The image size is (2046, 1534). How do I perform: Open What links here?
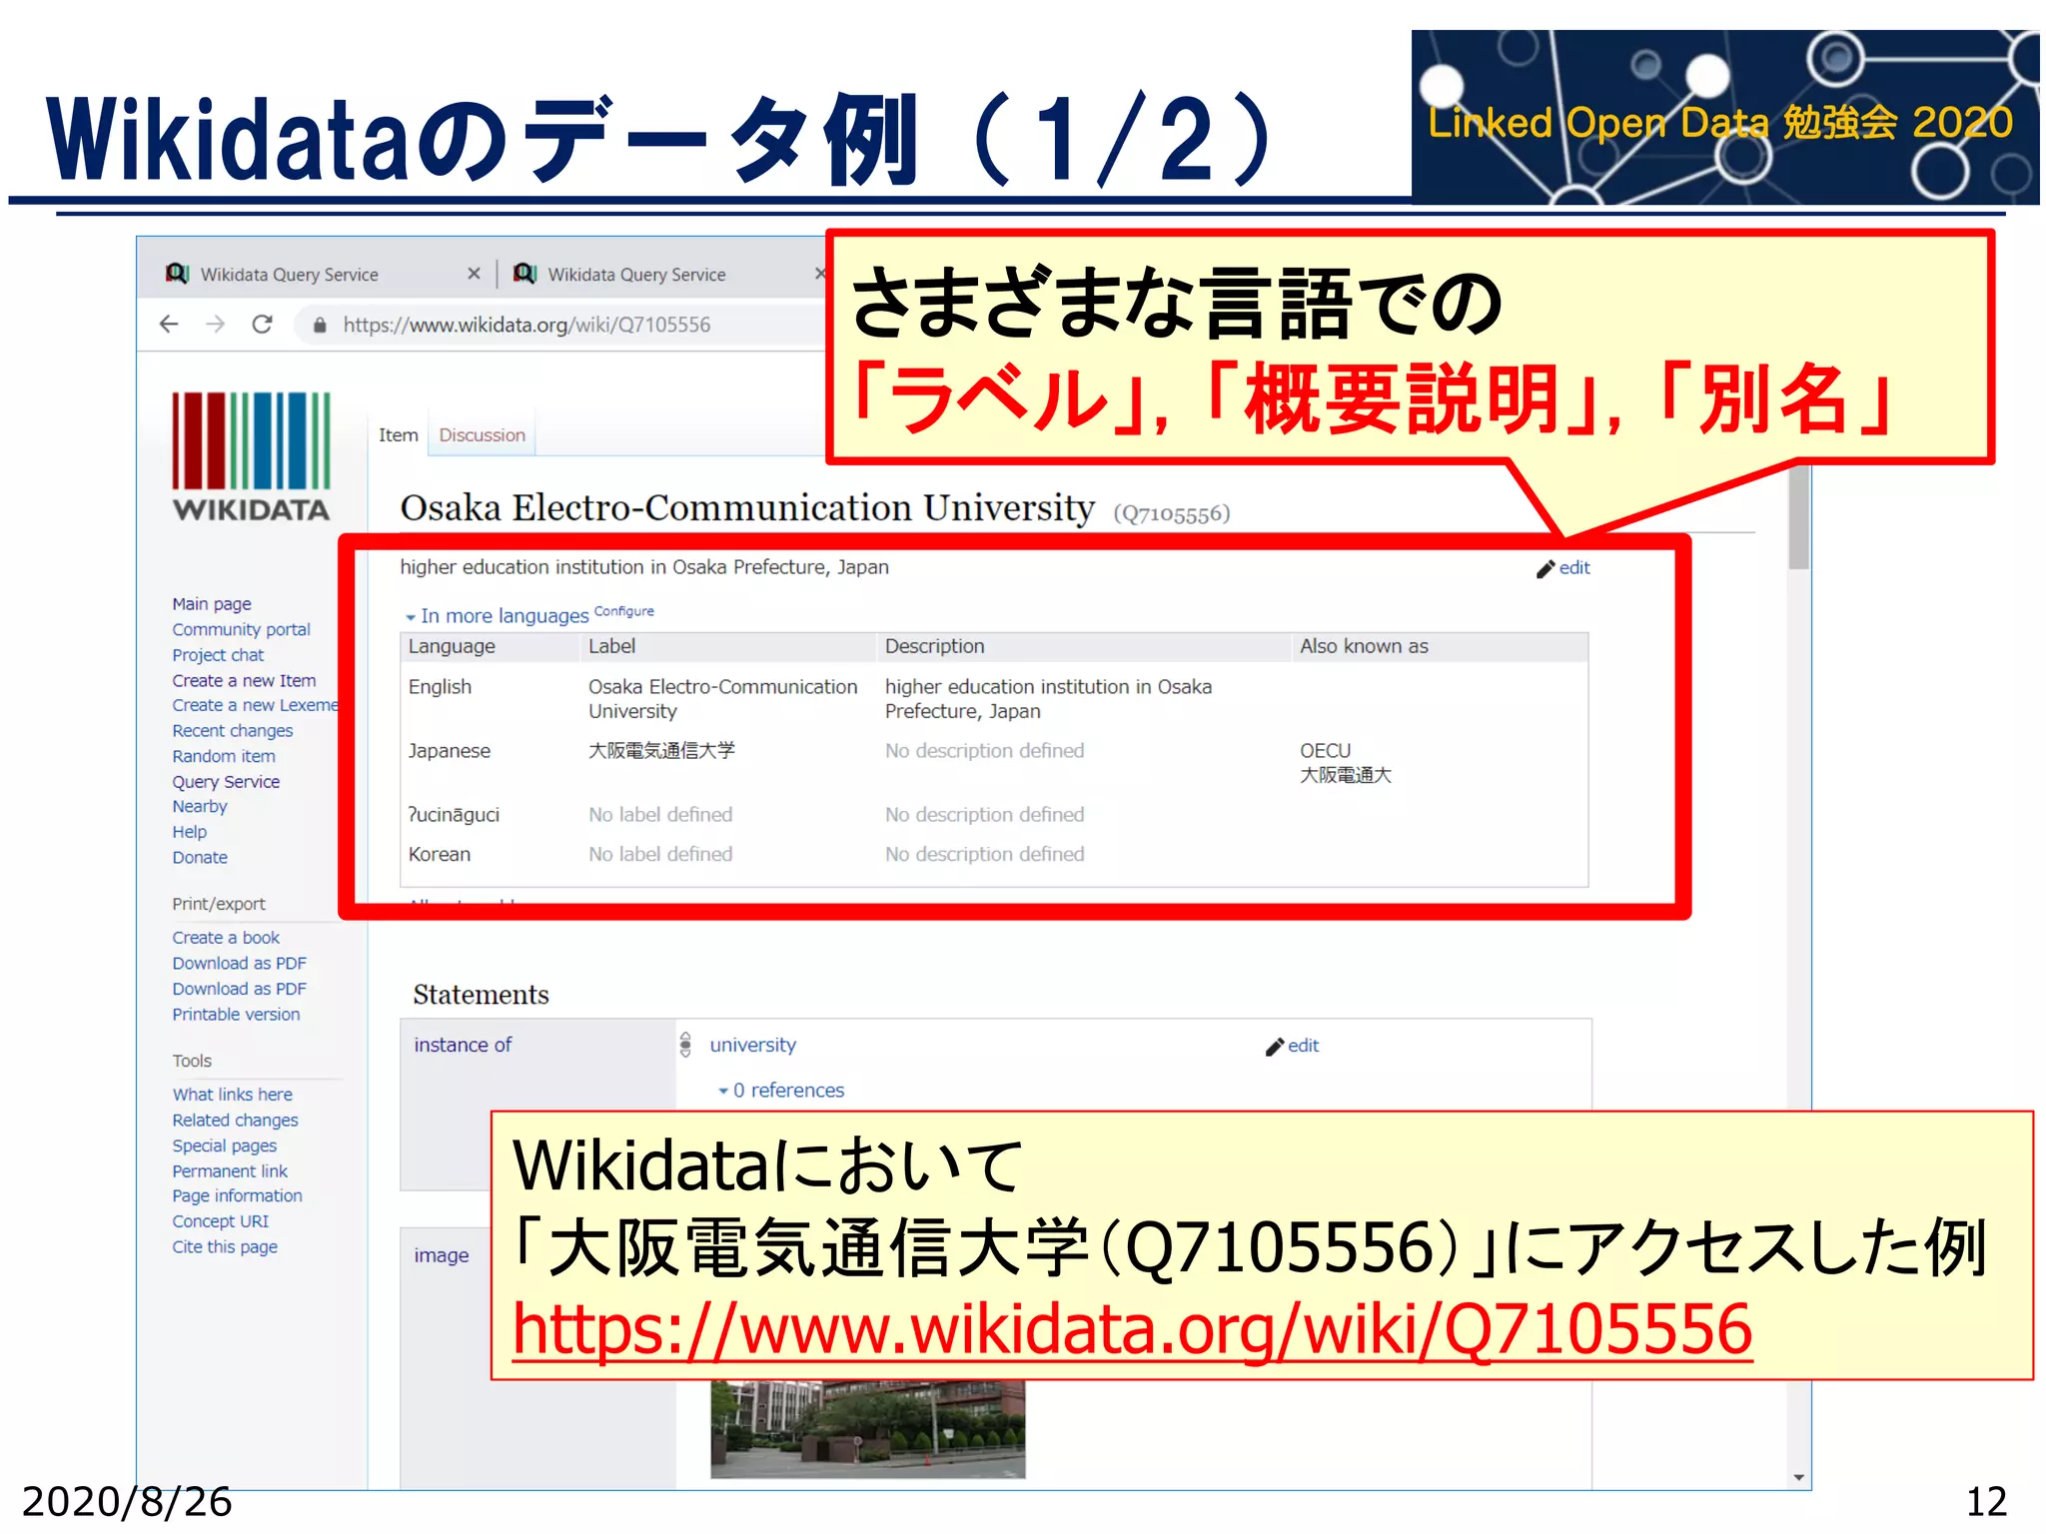pos(232,1095)
